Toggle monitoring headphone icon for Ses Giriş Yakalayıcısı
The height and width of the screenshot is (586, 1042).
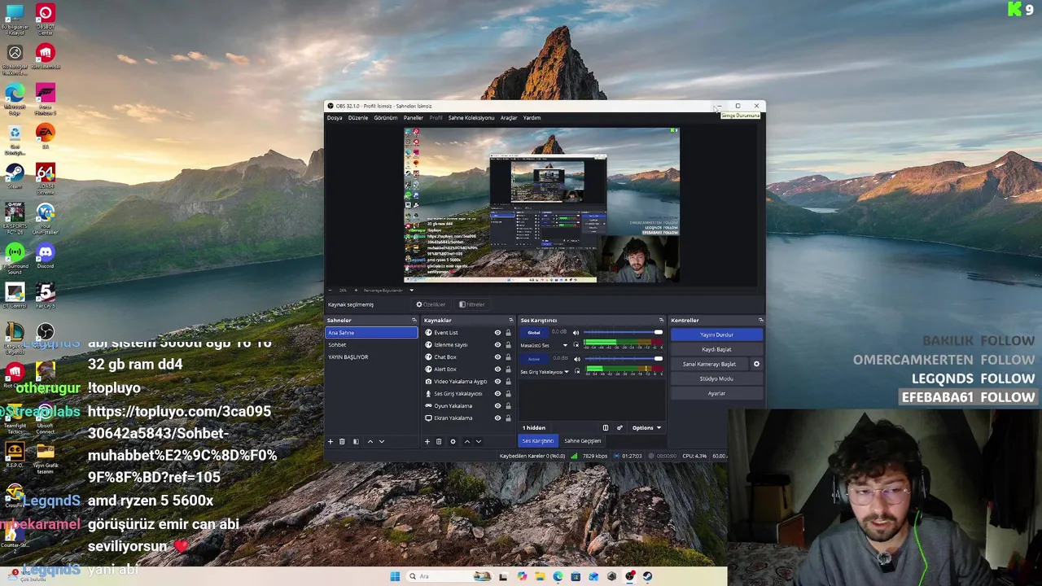[576, 371]
